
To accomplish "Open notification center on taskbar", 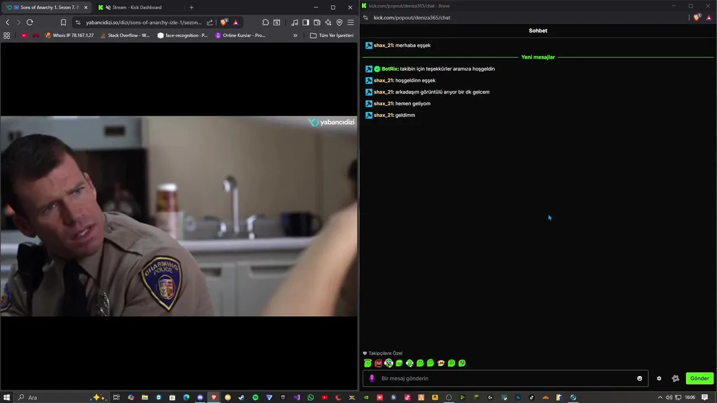I will point(705,397).
